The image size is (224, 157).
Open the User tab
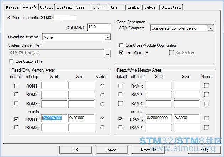tap(82, 7)
